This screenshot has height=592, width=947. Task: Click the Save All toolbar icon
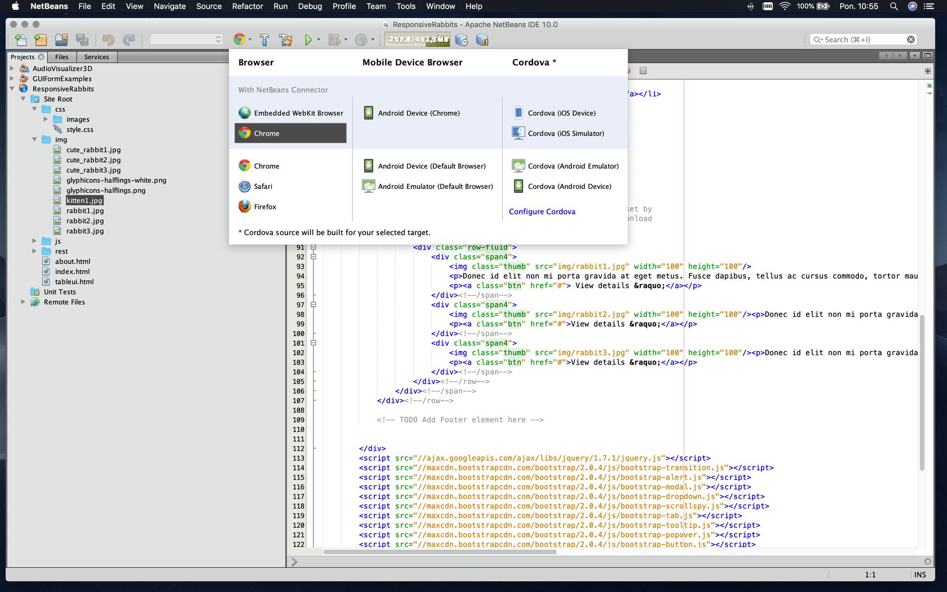82,40
